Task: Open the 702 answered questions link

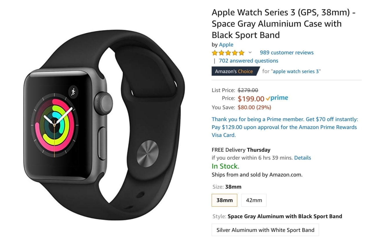Action: click(248, 61)
